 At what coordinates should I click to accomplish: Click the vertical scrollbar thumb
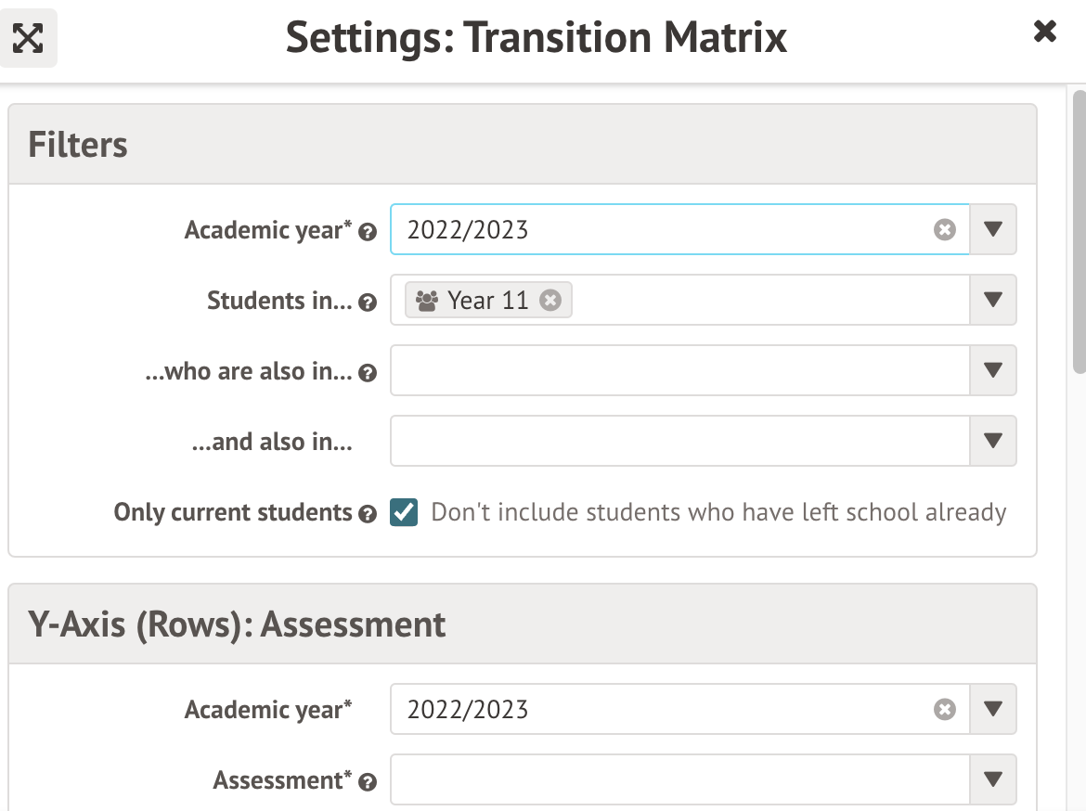coord(1079,232)
